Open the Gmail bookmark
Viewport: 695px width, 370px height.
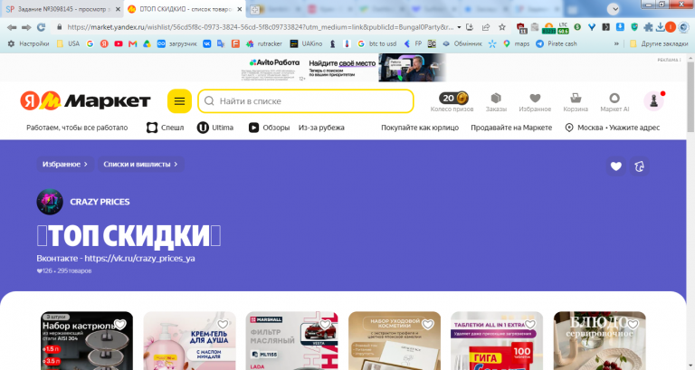132,43
